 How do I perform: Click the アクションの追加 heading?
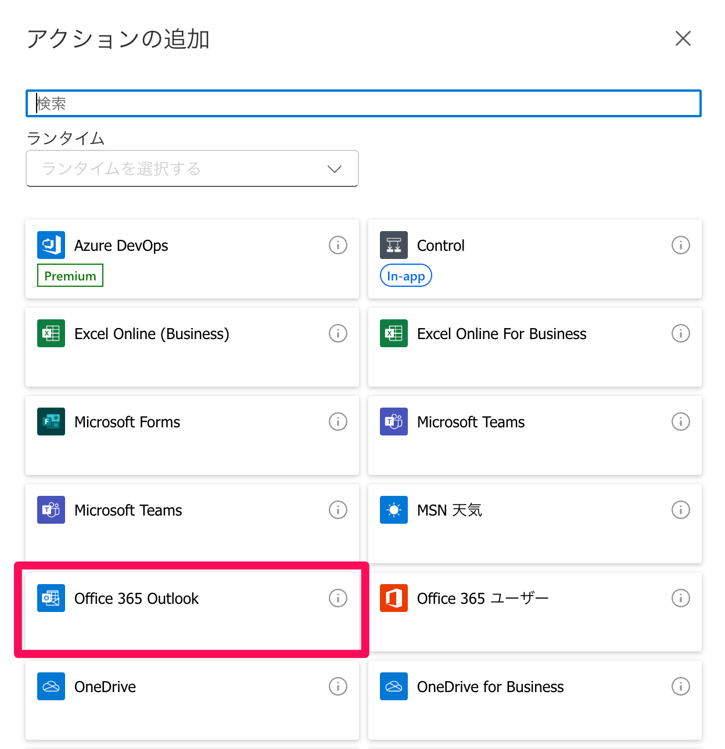point(119,39)
